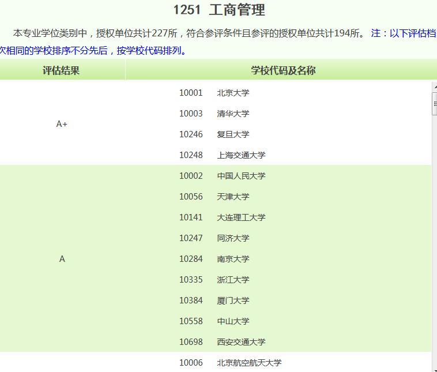Click the scrollbar up arrow button
437x372 pixels.
coord(434,87)
